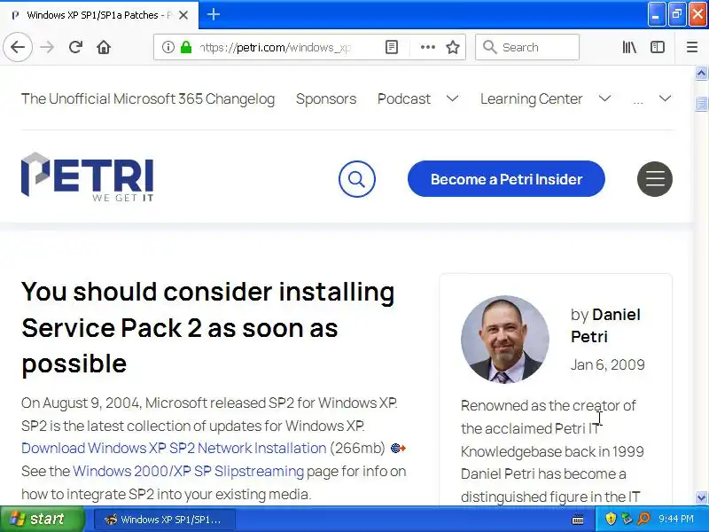Click scrollbar down arrow
Screen dimensions: 709x532
(701, 497)
